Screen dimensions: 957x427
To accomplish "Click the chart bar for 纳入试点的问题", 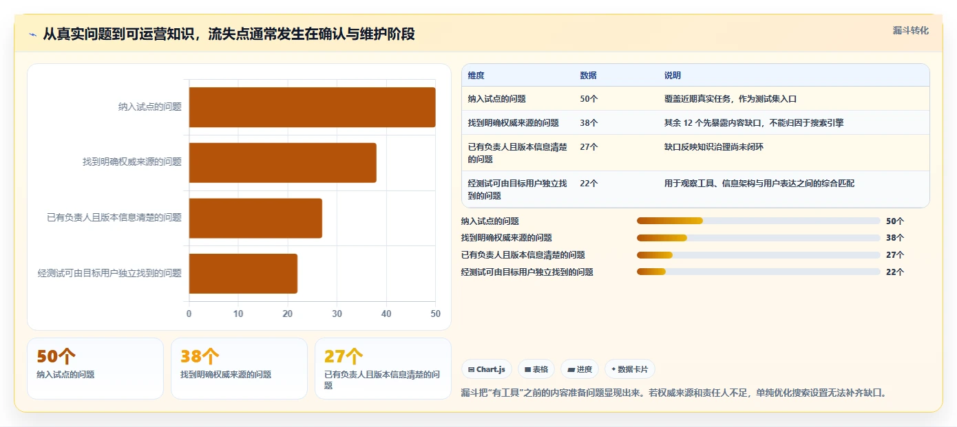I will coord(313,107).
